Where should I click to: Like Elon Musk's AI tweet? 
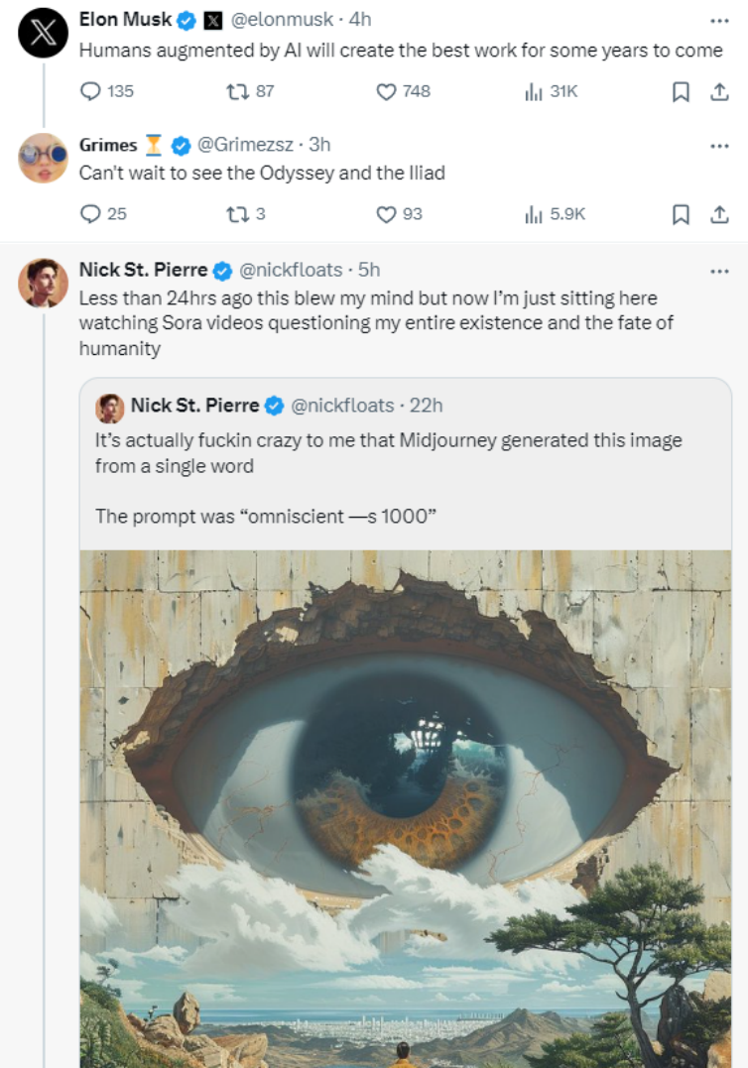[387, 91]
